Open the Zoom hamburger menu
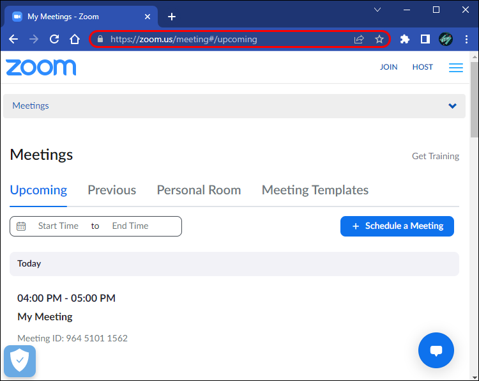 click(456, 67)
